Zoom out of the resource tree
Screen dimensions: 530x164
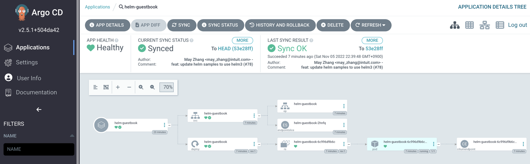click(152, 87)
